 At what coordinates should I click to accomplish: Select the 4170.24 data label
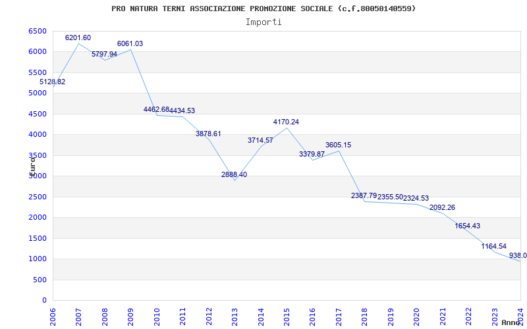[x=287, y=122]
